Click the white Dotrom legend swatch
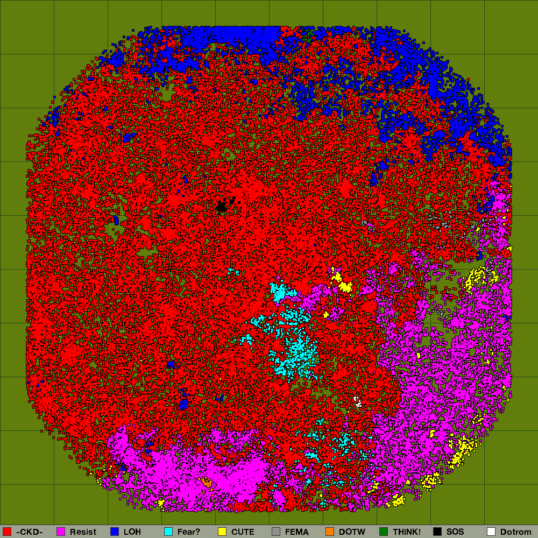Screen dimensions: 538x538 491,532
